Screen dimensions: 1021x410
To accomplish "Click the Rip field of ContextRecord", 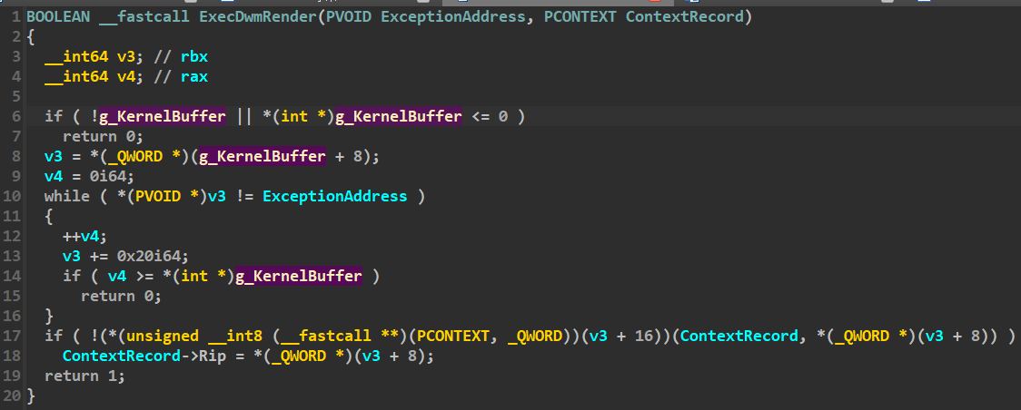I will pos(213,356).
